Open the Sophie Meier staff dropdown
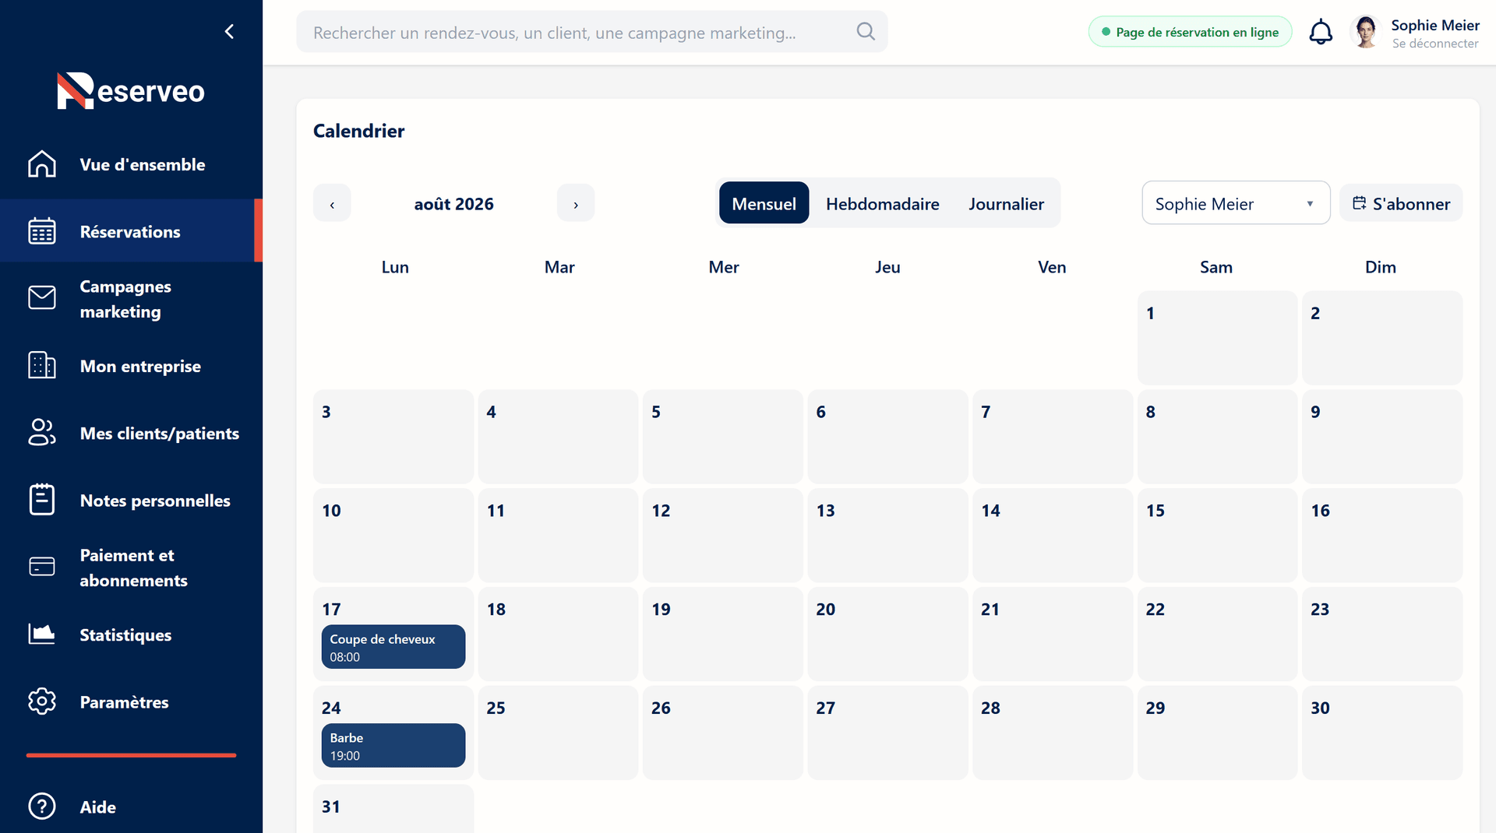This screenshot has height=833, width=1496. [x=1236, y=203]
